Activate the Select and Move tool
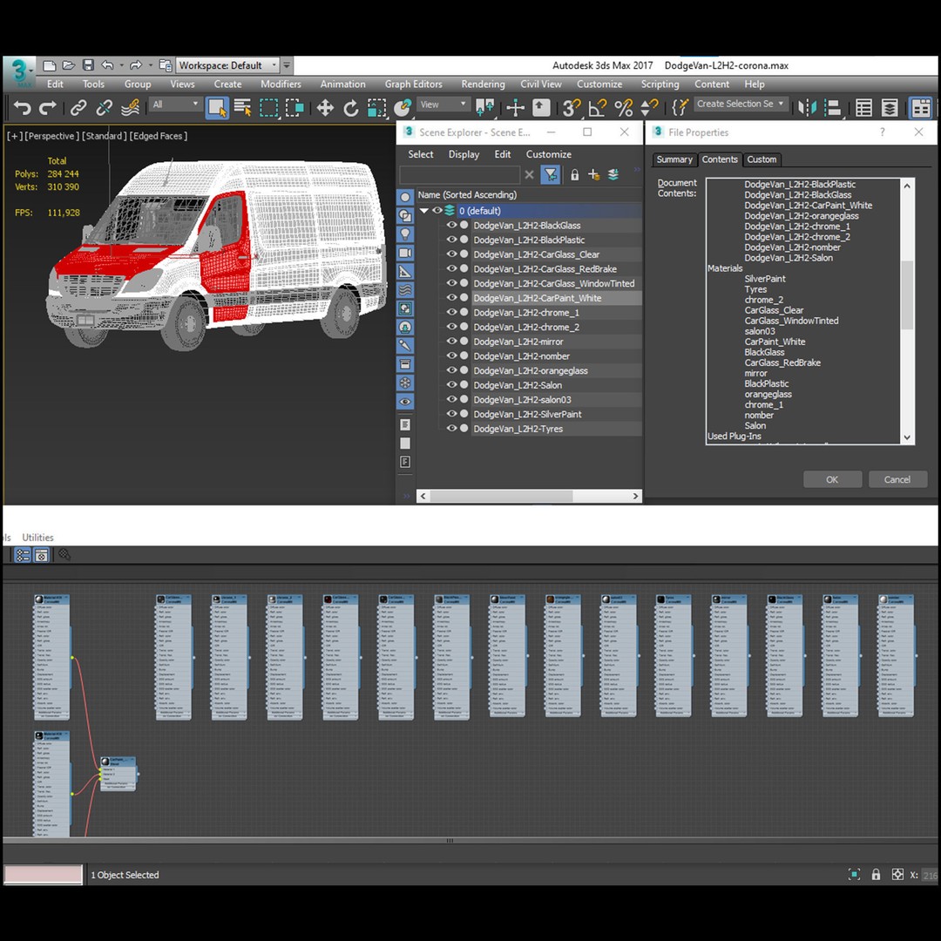 pos(325,108)
